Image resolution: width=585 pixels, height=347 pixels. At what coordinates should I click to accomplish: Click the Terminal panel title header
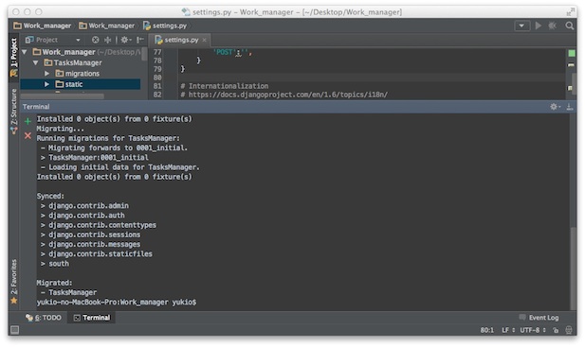pyautogui.click(x=36, y=107)
